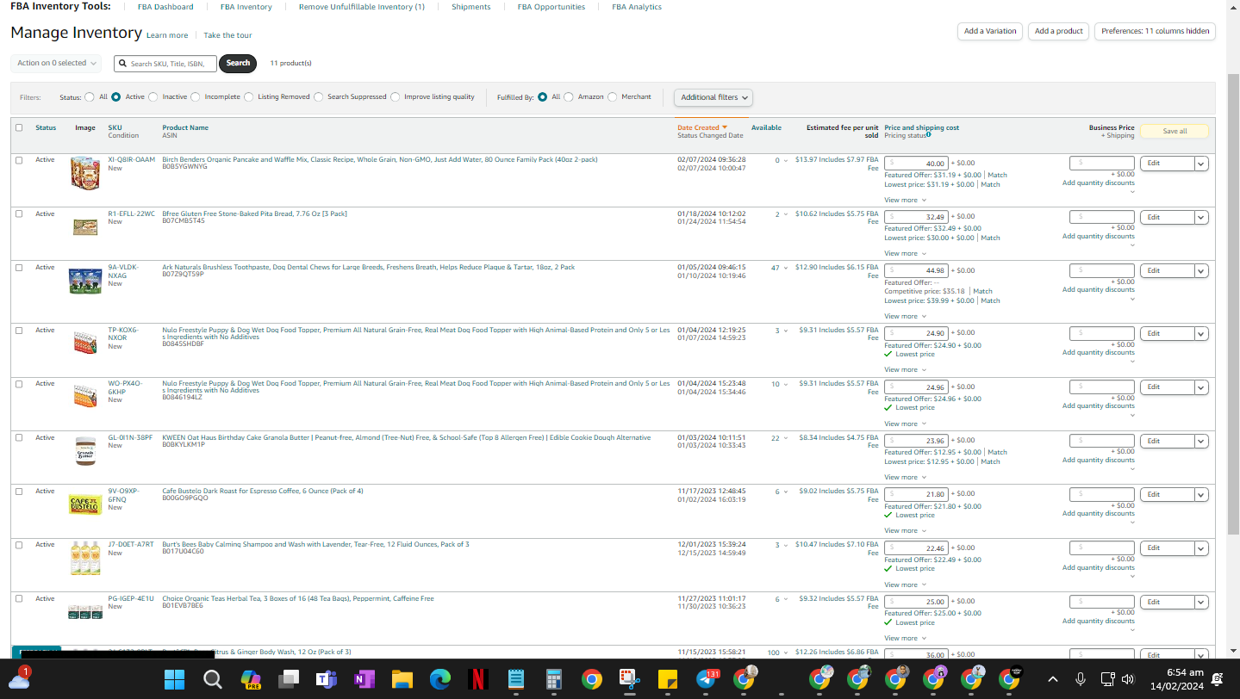Open Remove Unfulfillable Inventory (1)
The height and width of the screenshot is (699, 1240).
point(362,7)
